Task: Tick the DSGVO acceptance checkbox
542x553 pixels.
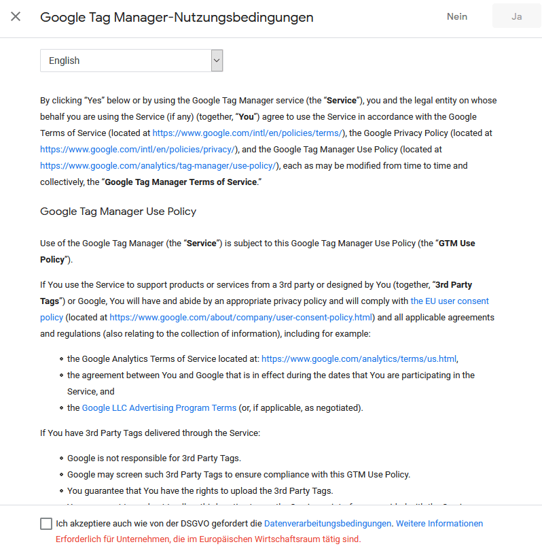Action: point(46,524)
